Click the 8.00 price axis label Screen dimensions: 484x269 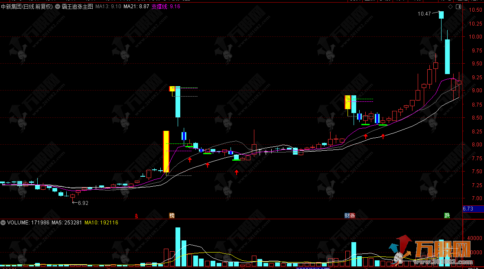[x=477, y=144]
